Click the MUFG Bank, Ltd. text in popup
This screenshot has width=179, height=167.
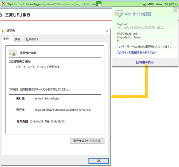[x=127, y=34]
